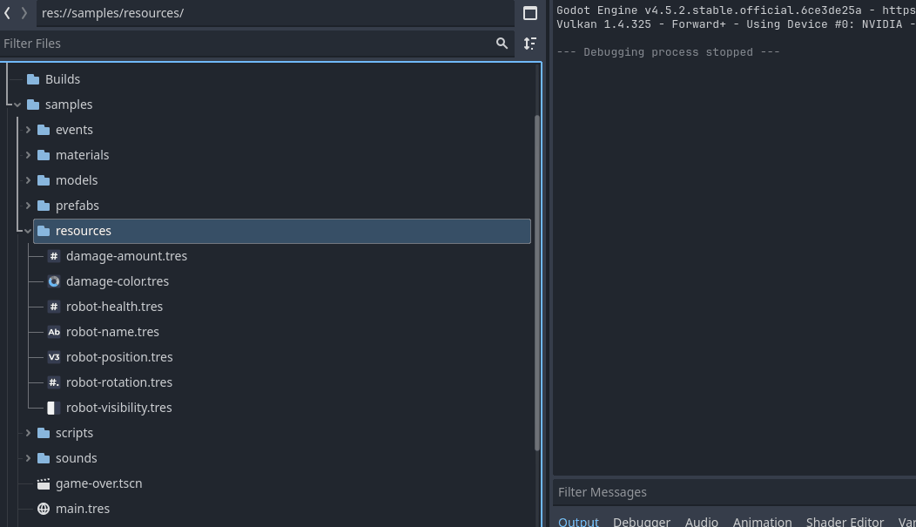Switch to the Output tab

coord(578,521)
